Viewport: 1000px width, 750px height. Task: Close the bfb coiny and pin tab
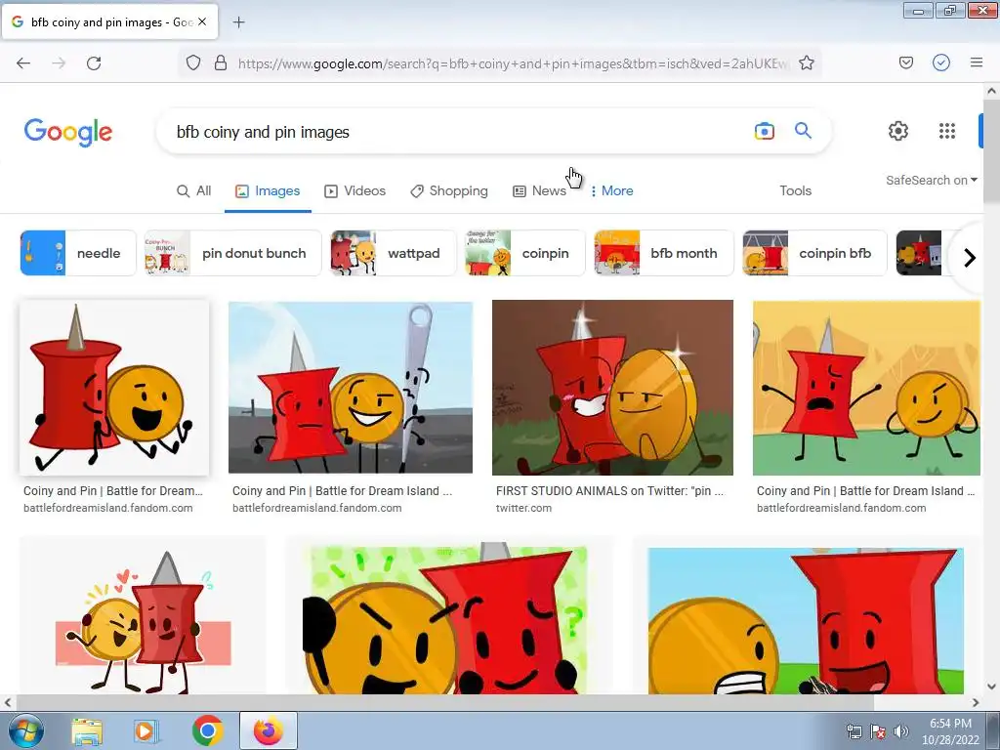[202, 21]
